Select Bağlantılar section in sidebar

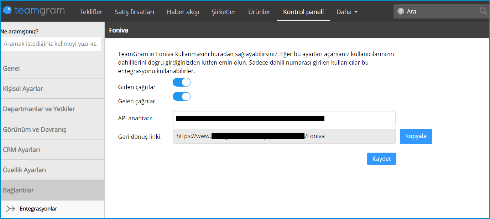52,190
